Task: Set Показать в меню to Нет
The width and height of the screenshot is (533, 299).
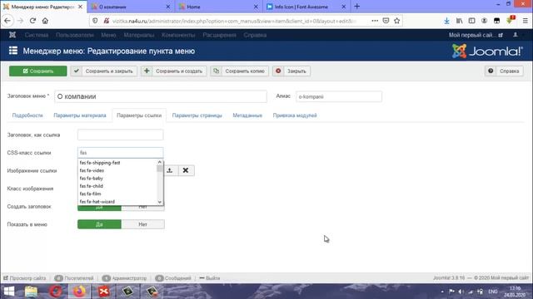Action: click(x=142, y=224)
